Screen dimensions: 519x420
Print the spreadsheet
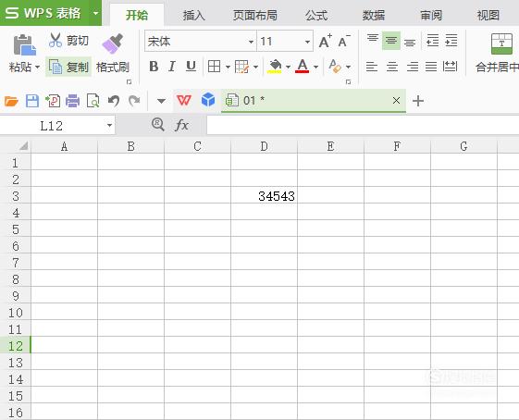point(72,101)
